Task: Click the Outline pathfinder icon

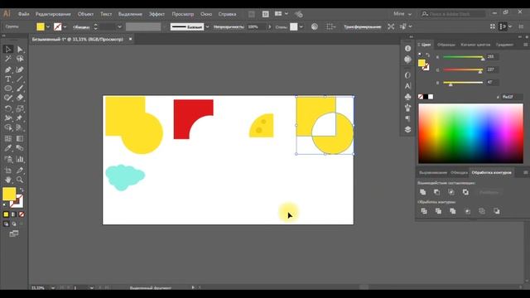Action: [482, 211]
